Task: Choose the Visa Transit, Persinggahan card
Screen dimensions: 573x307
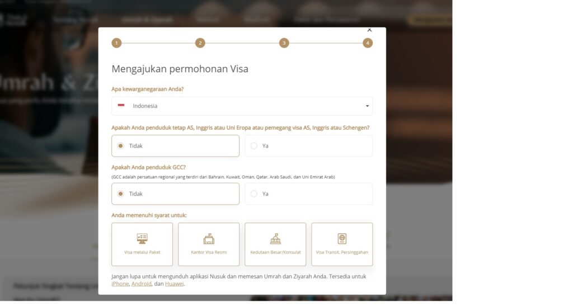Action: (342, 244)
